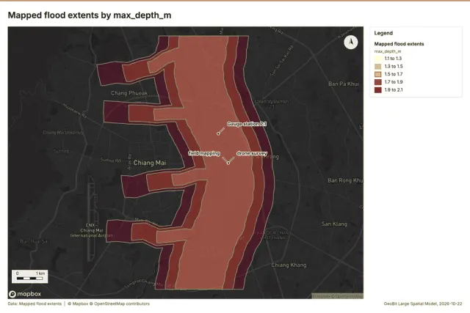The image size is (470, 313).
Task: Click the Ban Pa Khui place label
Action: click(343, 84)
